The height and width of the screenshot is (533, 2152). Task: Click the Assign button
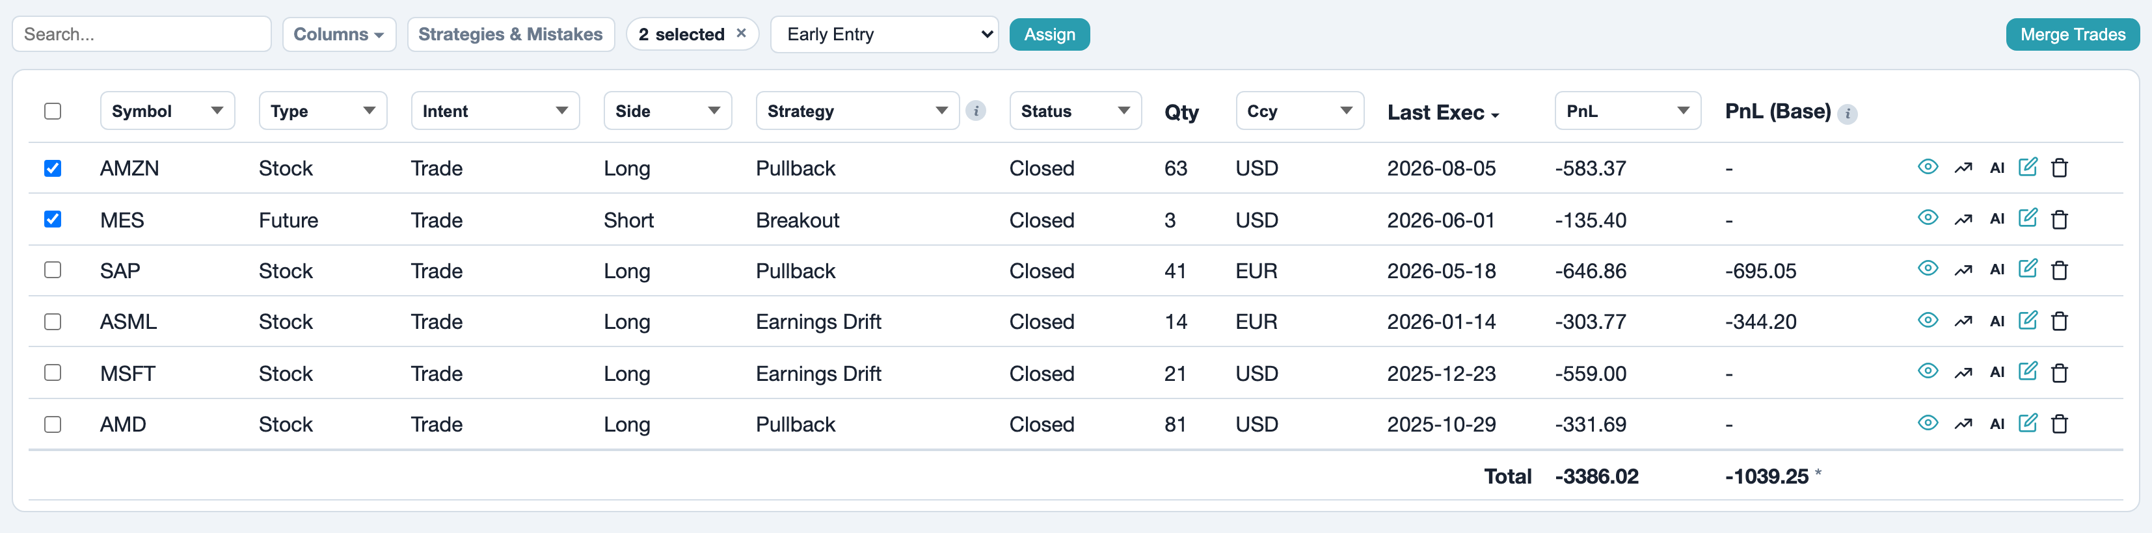click(x=1049, y=34)
